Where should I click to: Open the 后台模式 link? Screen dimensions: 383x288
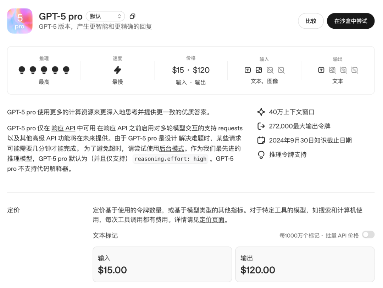(172, 148)
